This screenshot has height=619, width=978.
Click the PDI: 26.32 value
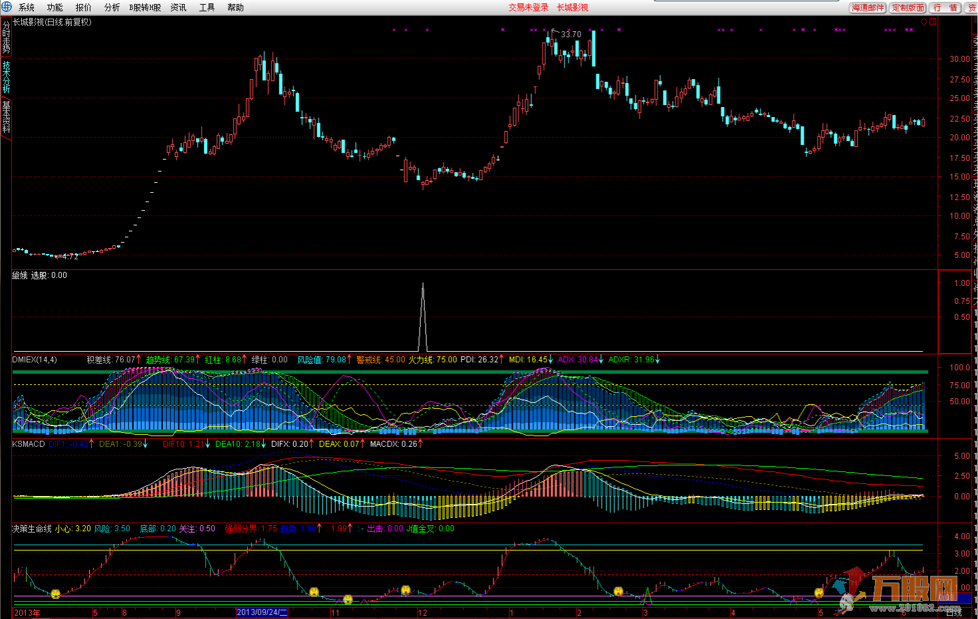(x=479, y=360)
